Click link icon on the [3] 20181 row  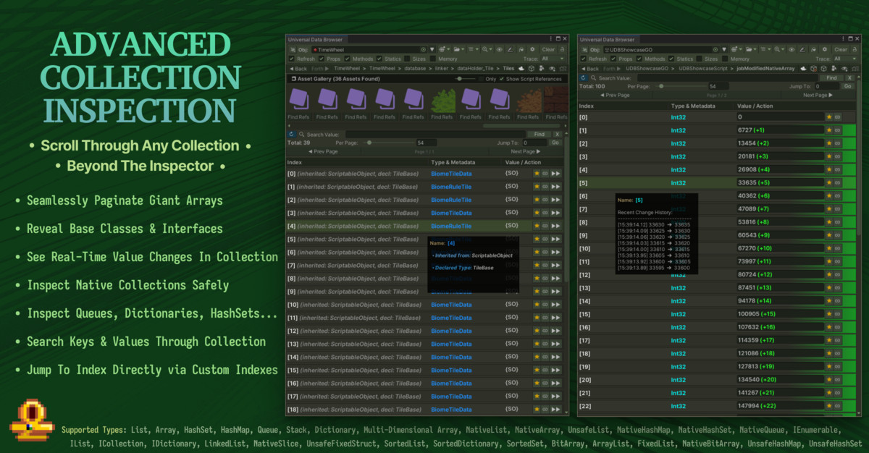point(837,156)
